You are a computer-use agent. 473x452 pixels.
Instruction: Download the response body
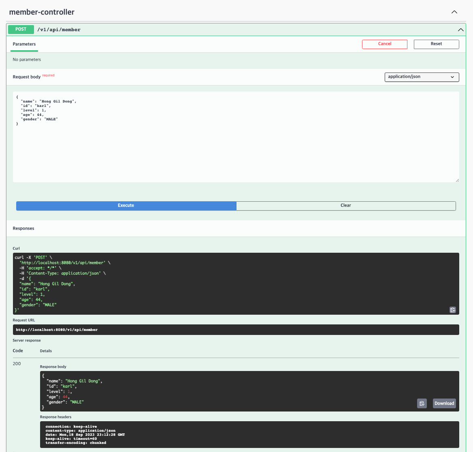coord(444,403)
